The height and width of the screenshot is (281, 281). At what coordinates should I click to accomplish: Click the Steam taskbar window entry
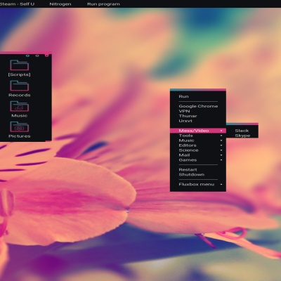tap(17, 4)
